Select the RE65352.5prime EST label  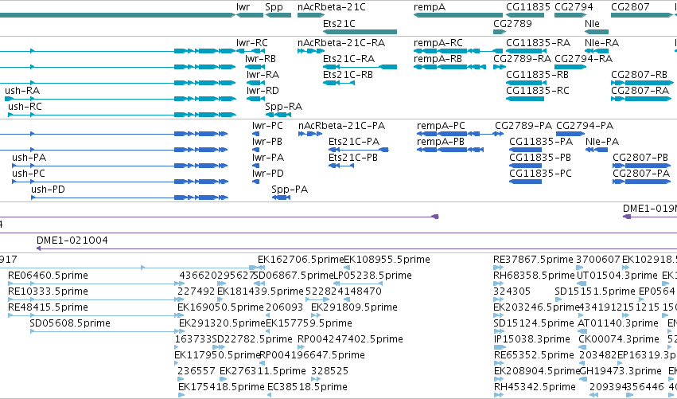point(534,355)
